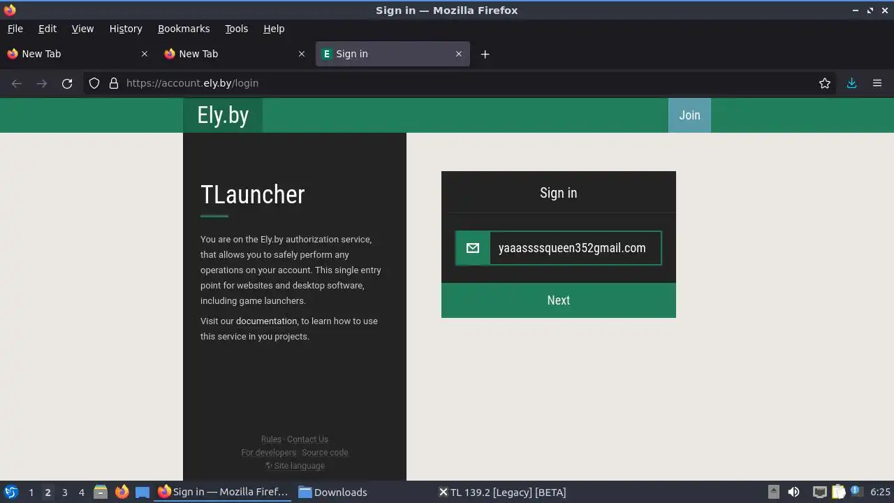Click the back navigation arrow

tap(17, 83)
